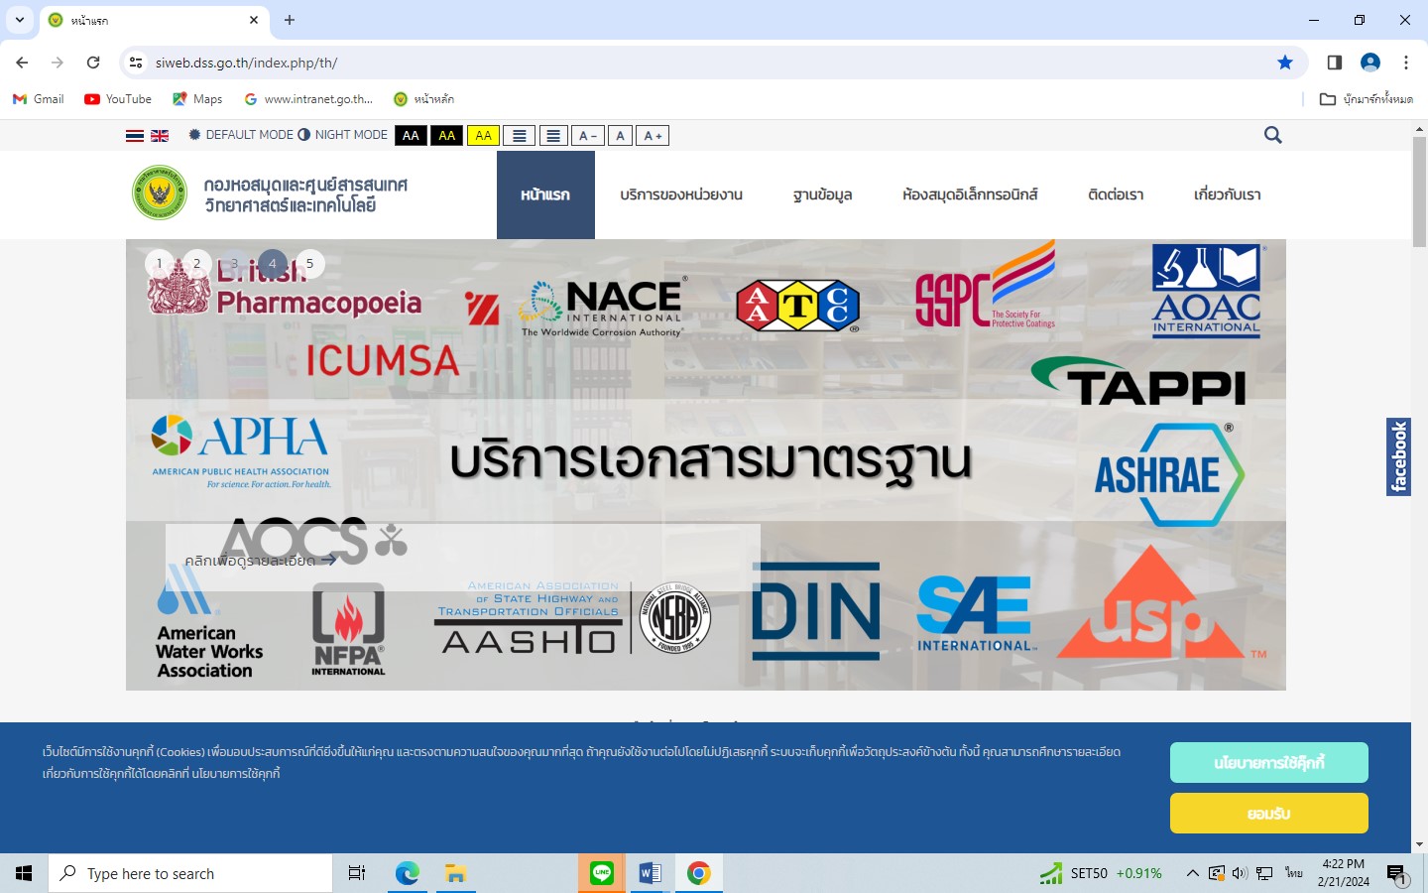Open the tab search dropdown arrow
1428x893 pixels.
[20, 20]
